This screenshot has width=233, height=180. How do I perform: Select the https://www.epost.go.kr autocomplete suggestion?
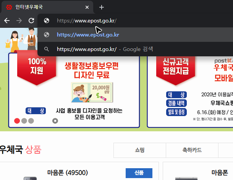(135, 35)
